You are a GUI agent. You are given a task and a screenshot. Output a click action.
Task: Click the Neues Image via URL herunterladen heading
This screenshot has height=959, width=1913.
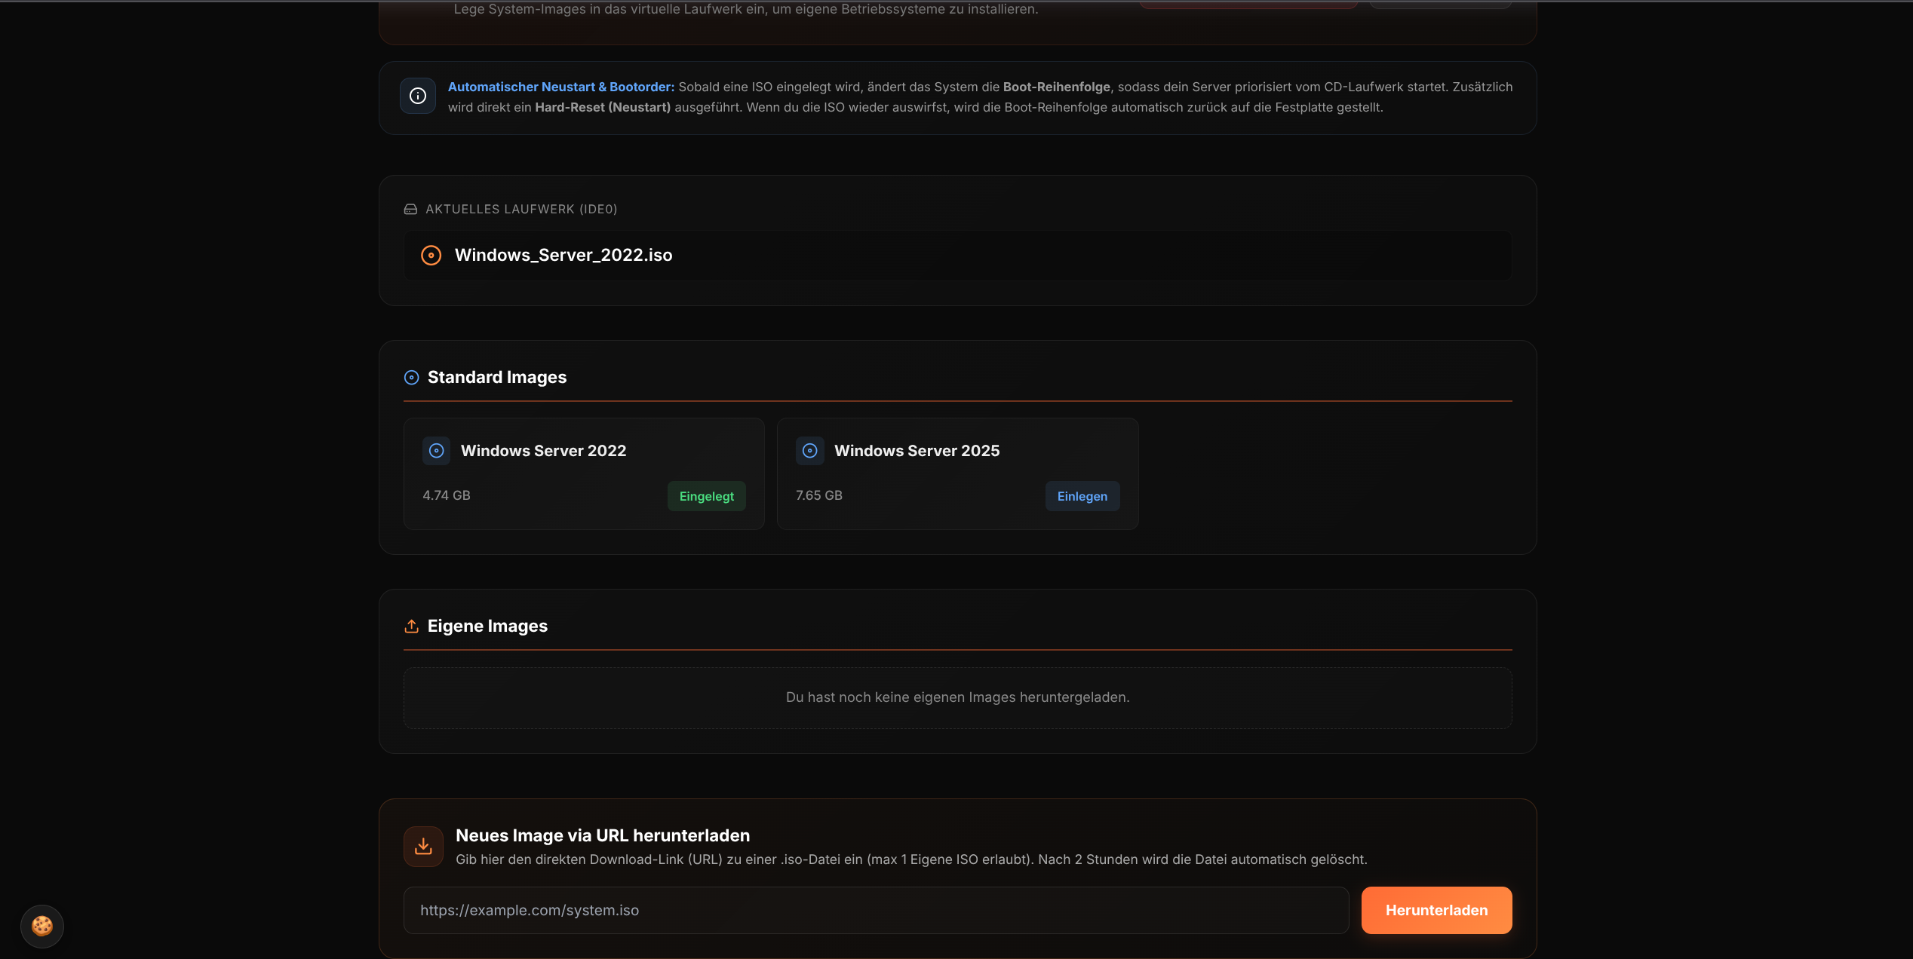pos(603,835)
